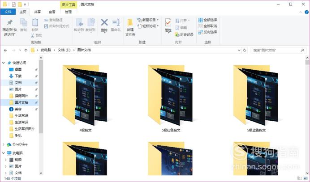Click navigation pane scroll up arrow
Viewport: 310px width, 182px height.
[x=41, y=58]
